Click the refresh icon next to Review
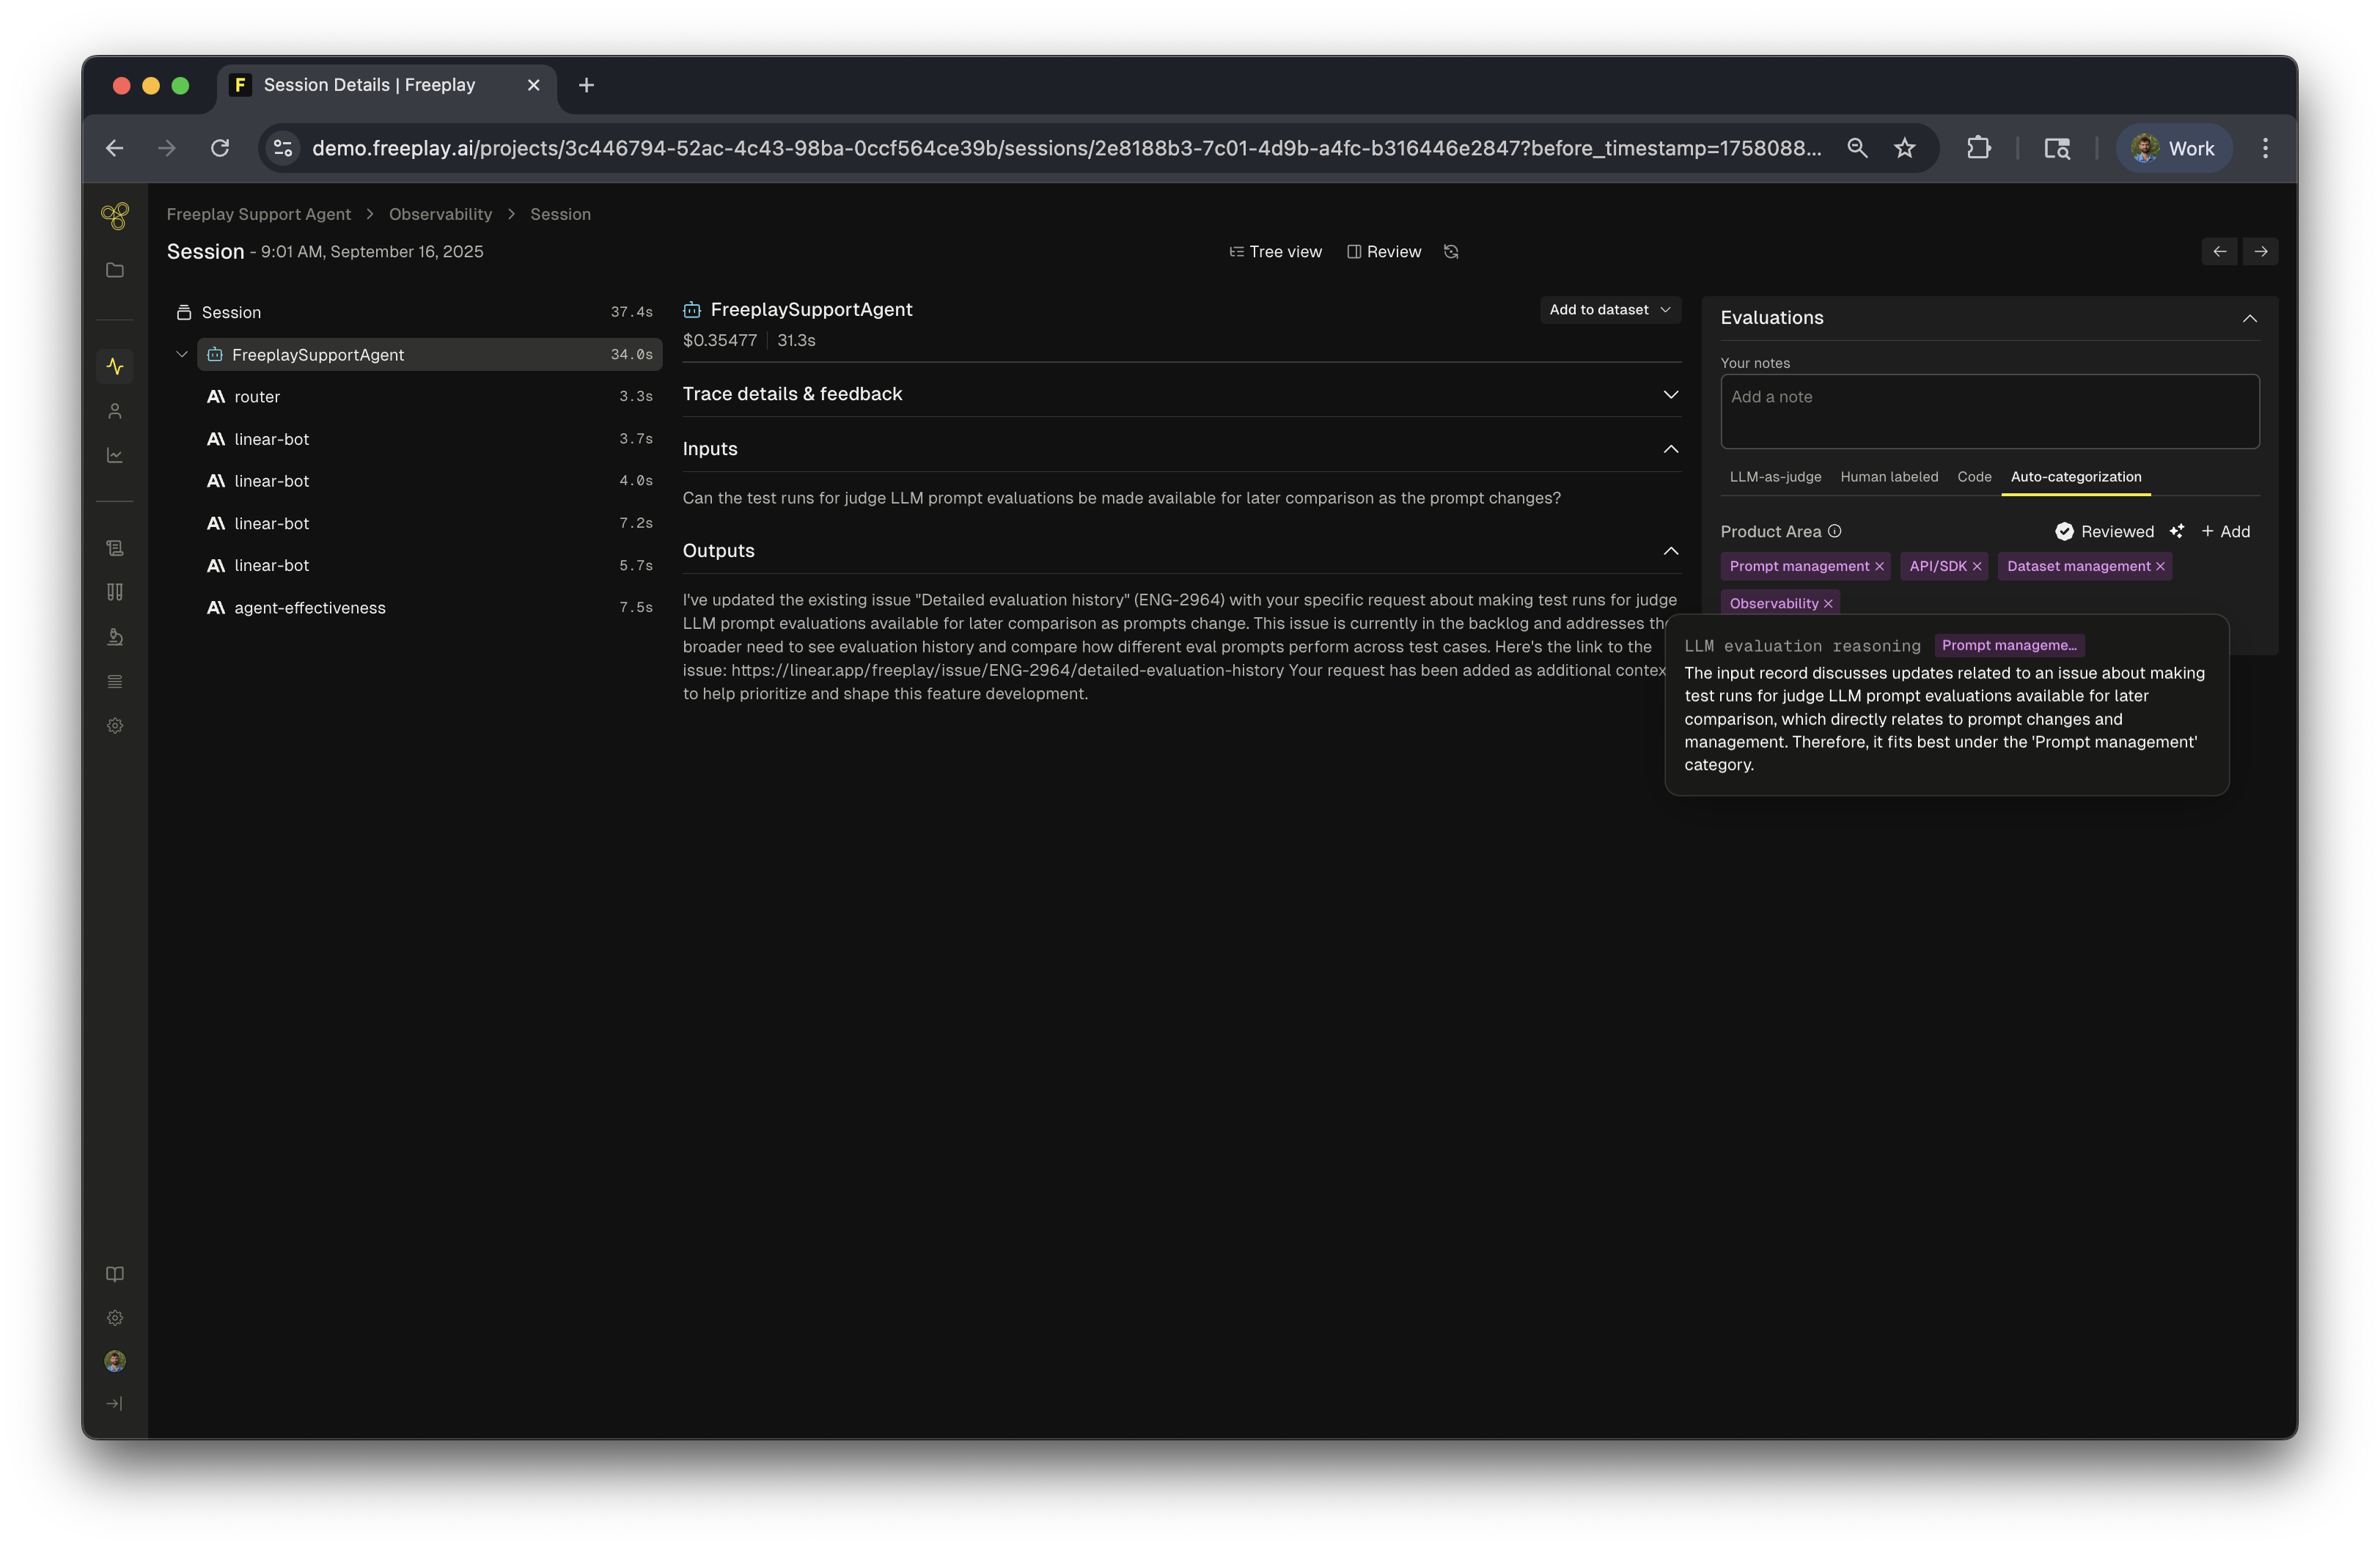Screen dimensions: 2380x1548 click(1451, 252)
